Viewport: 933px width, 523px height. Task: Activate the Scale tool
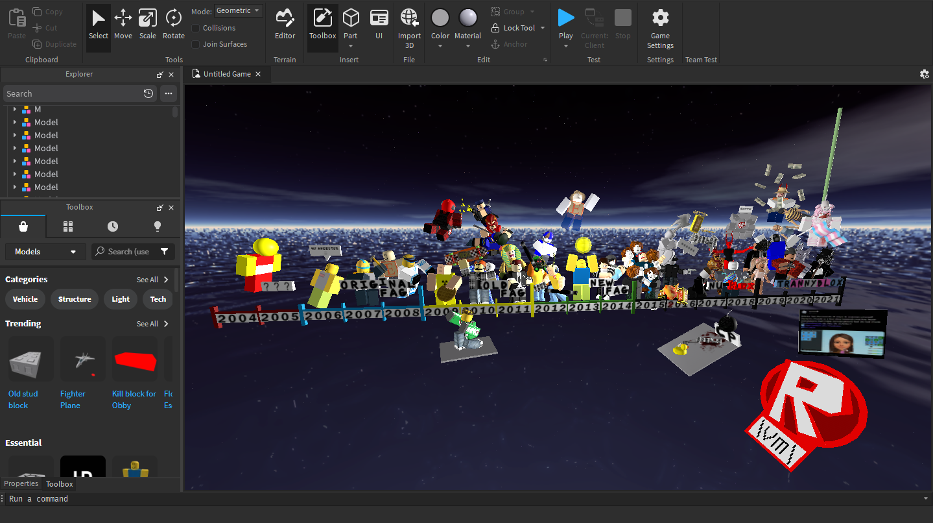point(148,25)
